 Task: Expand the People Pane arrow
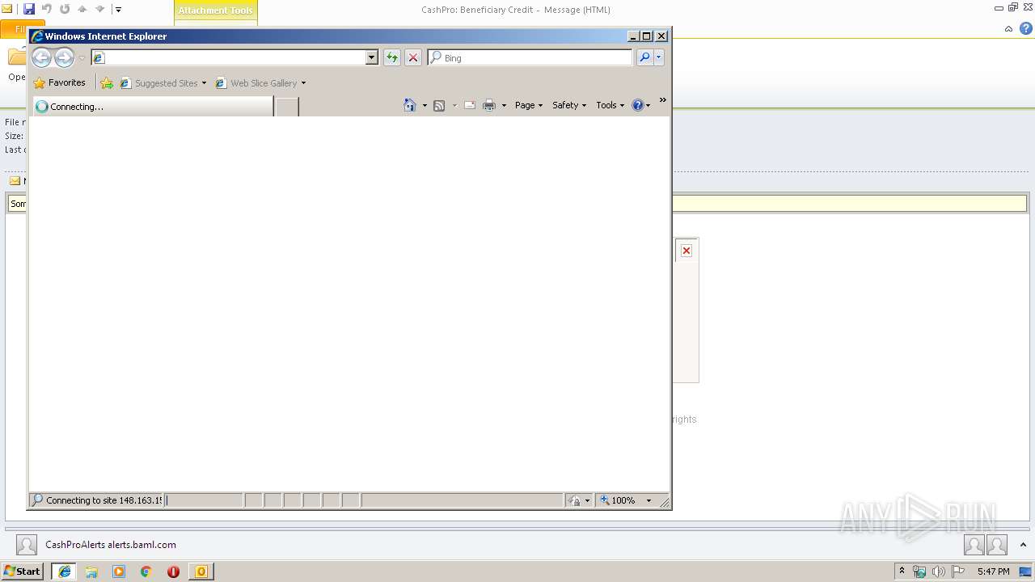coord(1023,545)
